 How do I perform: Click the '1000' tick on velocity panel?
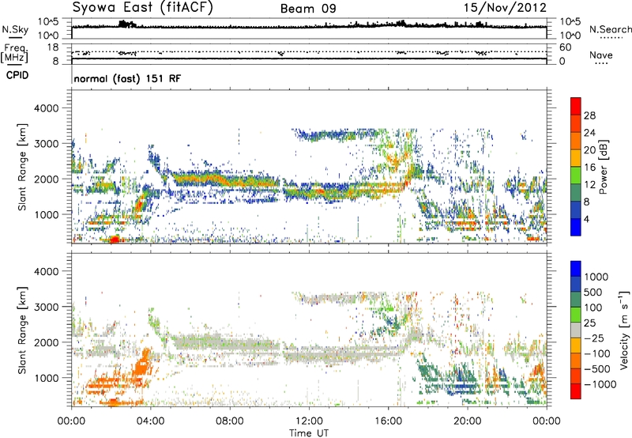pyautogui.click(x=47, y=378)
